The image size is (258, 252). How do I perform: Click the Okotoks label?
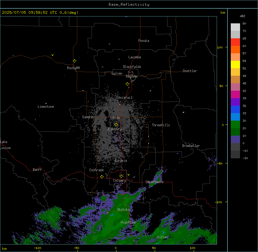coord(123,210)
